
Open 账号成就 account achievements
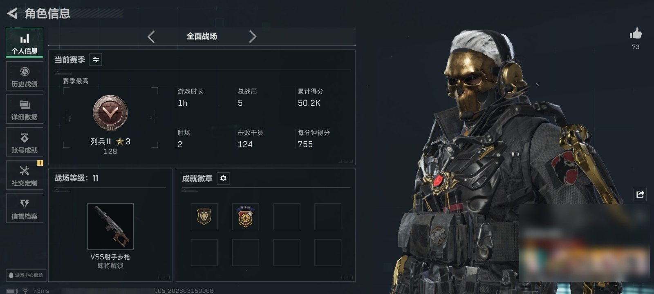pos(25,142)
